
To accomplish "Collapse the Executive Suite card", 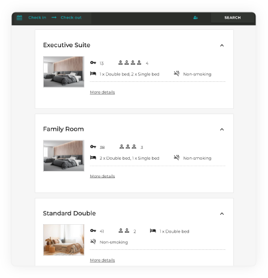I will [x=222, y=45].
